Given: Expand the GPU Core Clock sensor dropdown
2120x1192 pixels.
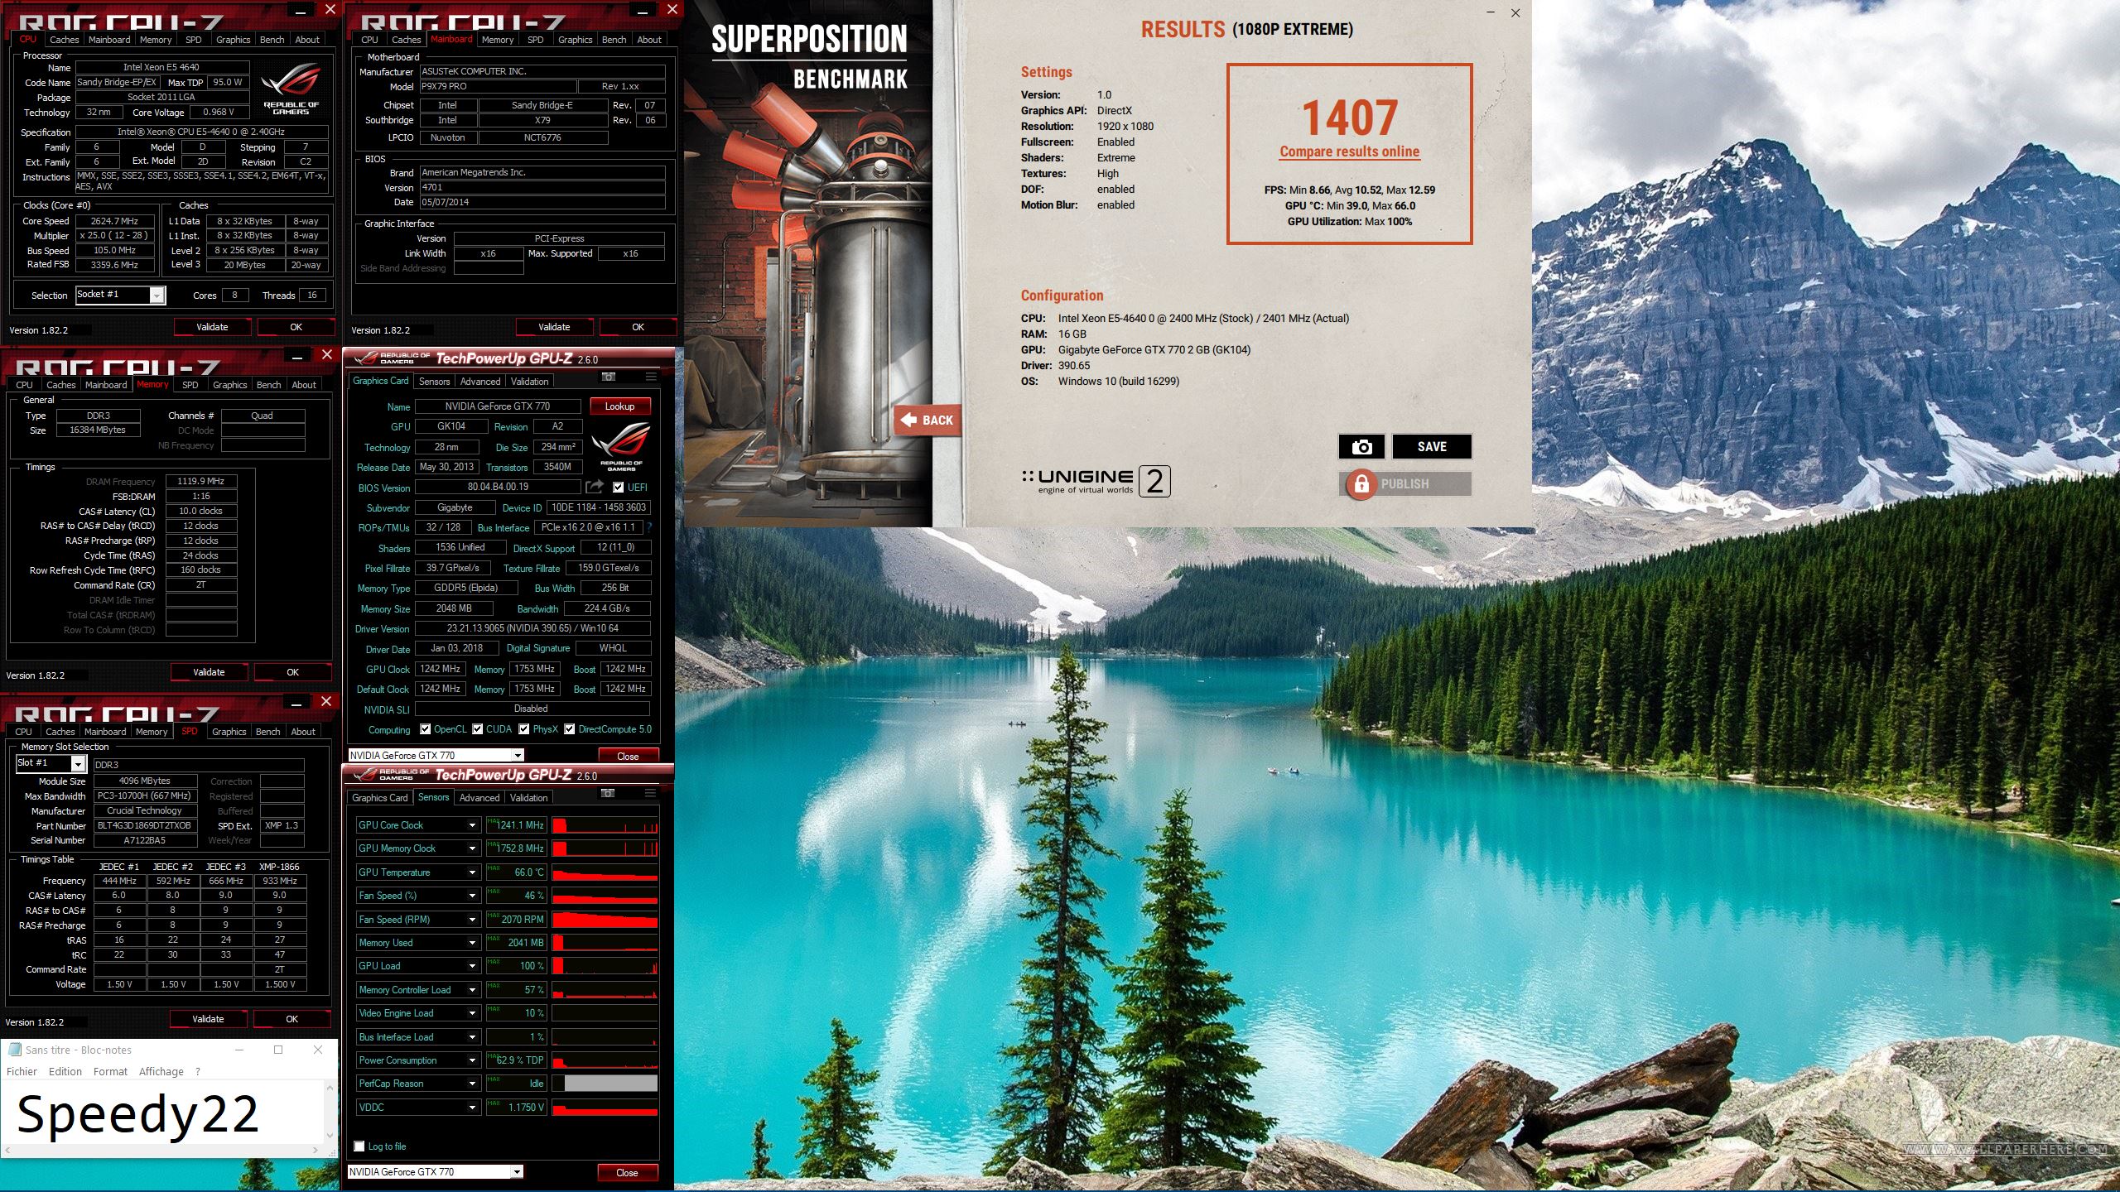Looking at the screenshot, I should 472,825.
